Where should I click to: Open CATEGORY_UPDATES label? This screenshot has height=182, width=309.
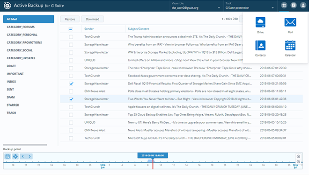tap(21, 58)
